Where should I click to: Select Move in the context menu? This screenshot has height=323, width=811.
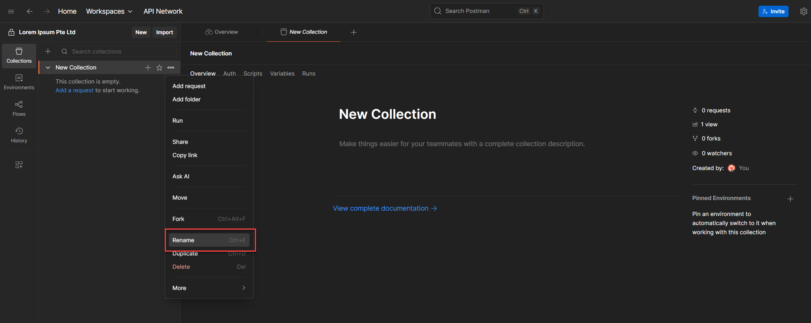pyautogui.click(x=209, y=198)
